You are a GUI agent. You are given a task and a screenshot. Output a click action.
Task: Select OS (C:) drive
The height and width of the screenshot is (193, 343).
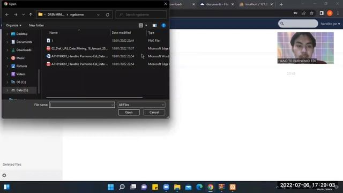21,82
